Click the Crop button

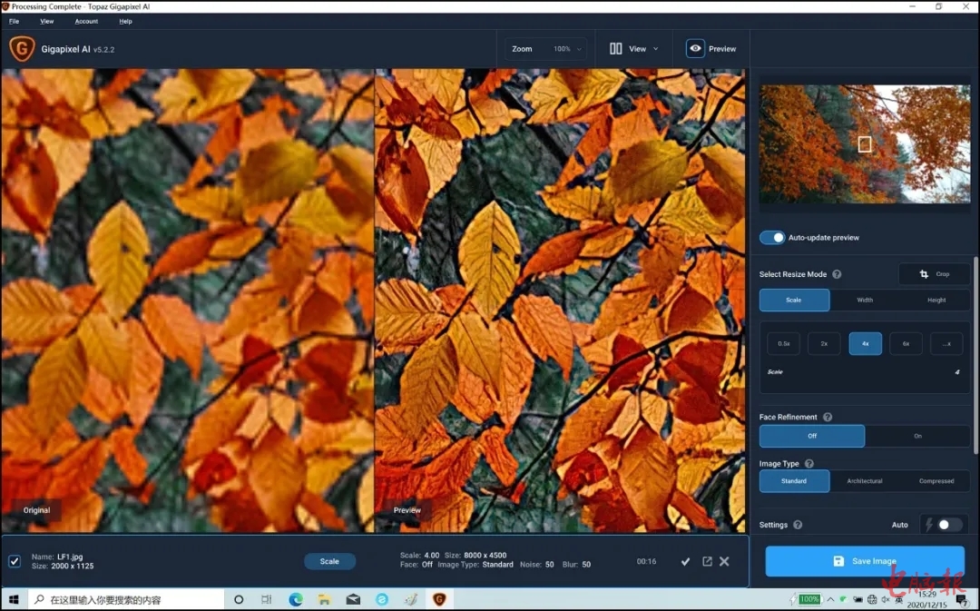click(x=934, y=274)
